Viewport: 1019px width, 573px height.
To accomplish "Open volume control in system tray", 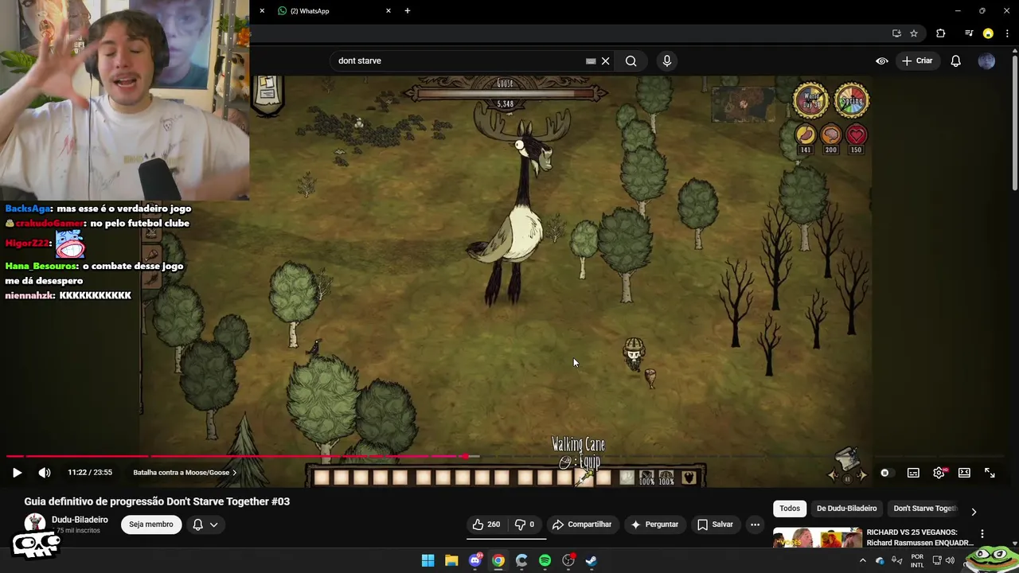I will (950, 560).
